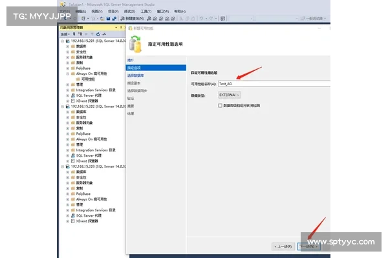
Task: Click the Save All icon in the toolbar
Action: pos(114,18)
